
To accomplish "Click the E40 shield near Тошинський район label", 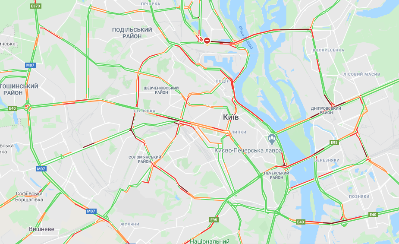I will click(13, 108).
